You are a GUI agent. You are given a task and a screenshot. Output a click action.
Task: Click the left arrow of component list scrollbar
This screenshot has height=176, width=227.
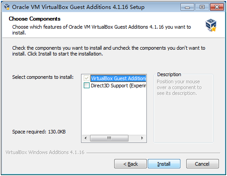click(86, 138)
